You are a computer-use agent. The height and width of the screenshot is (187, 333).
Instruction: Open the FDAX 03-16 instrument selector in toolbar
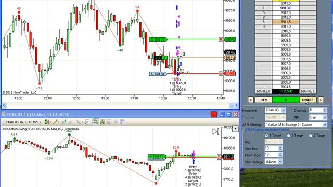(16, 122)
